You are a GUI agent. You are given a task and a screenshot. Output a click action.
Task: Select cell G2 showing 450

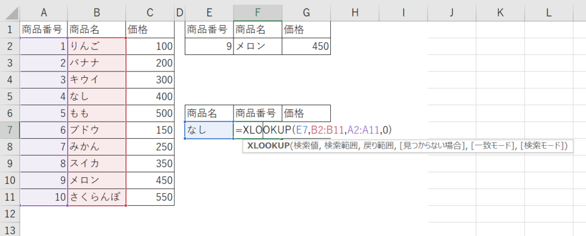(306, 46)
